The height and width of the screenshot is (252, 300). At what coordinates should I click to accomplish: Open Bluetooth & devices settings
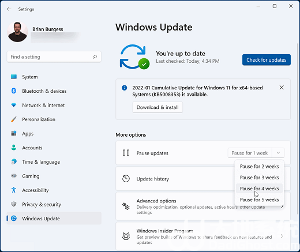click(x=54, y=91)
